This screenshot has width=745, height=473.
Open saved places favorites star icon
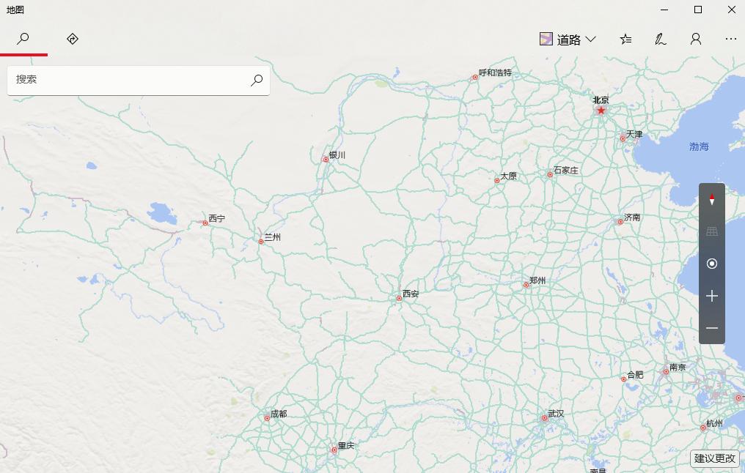point(625,39)
